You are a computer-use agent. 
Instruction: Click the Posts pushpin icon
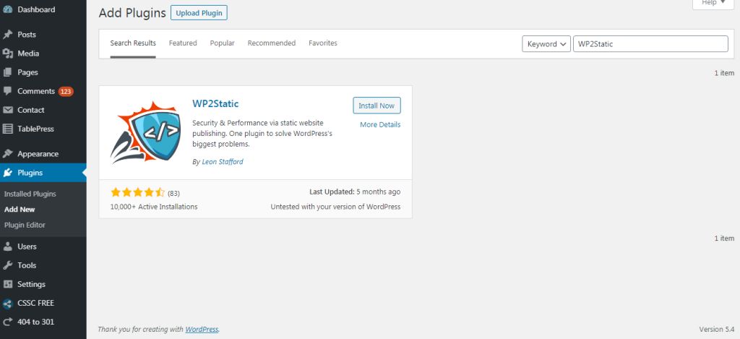click(x=7, y=35)
